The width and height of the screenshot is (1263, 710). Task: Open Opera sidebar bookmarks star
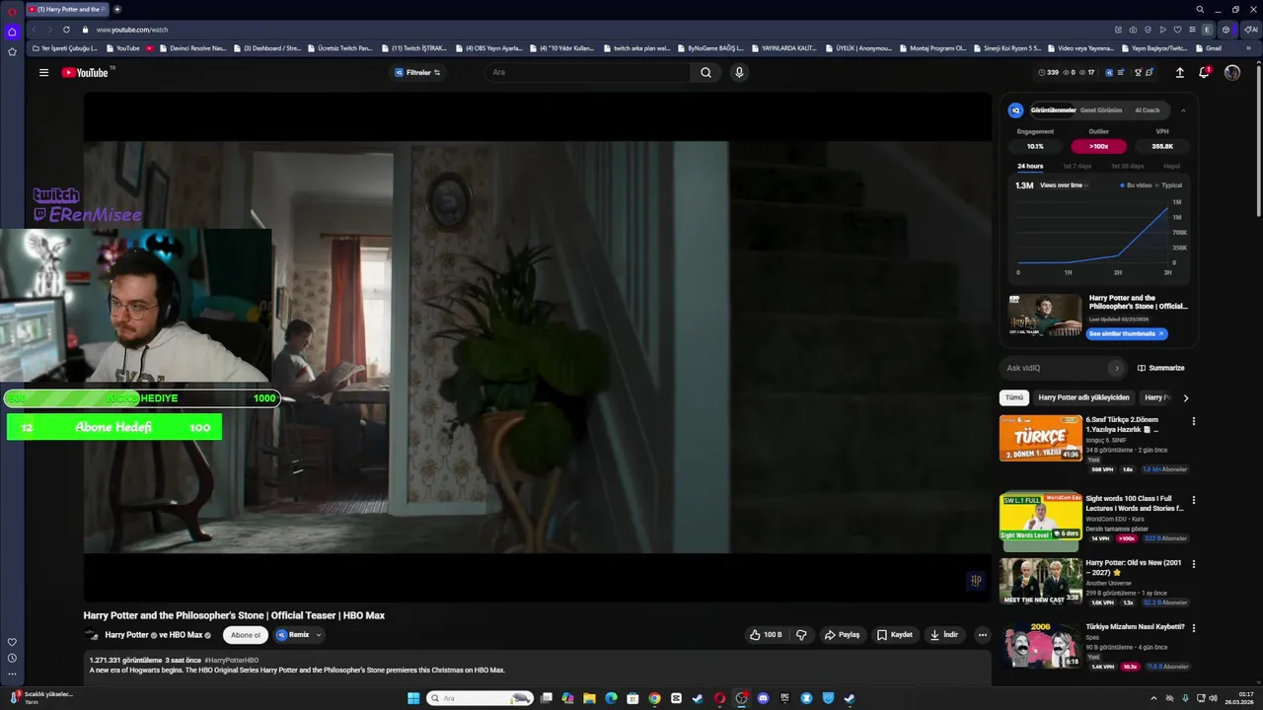pos(12,51)
